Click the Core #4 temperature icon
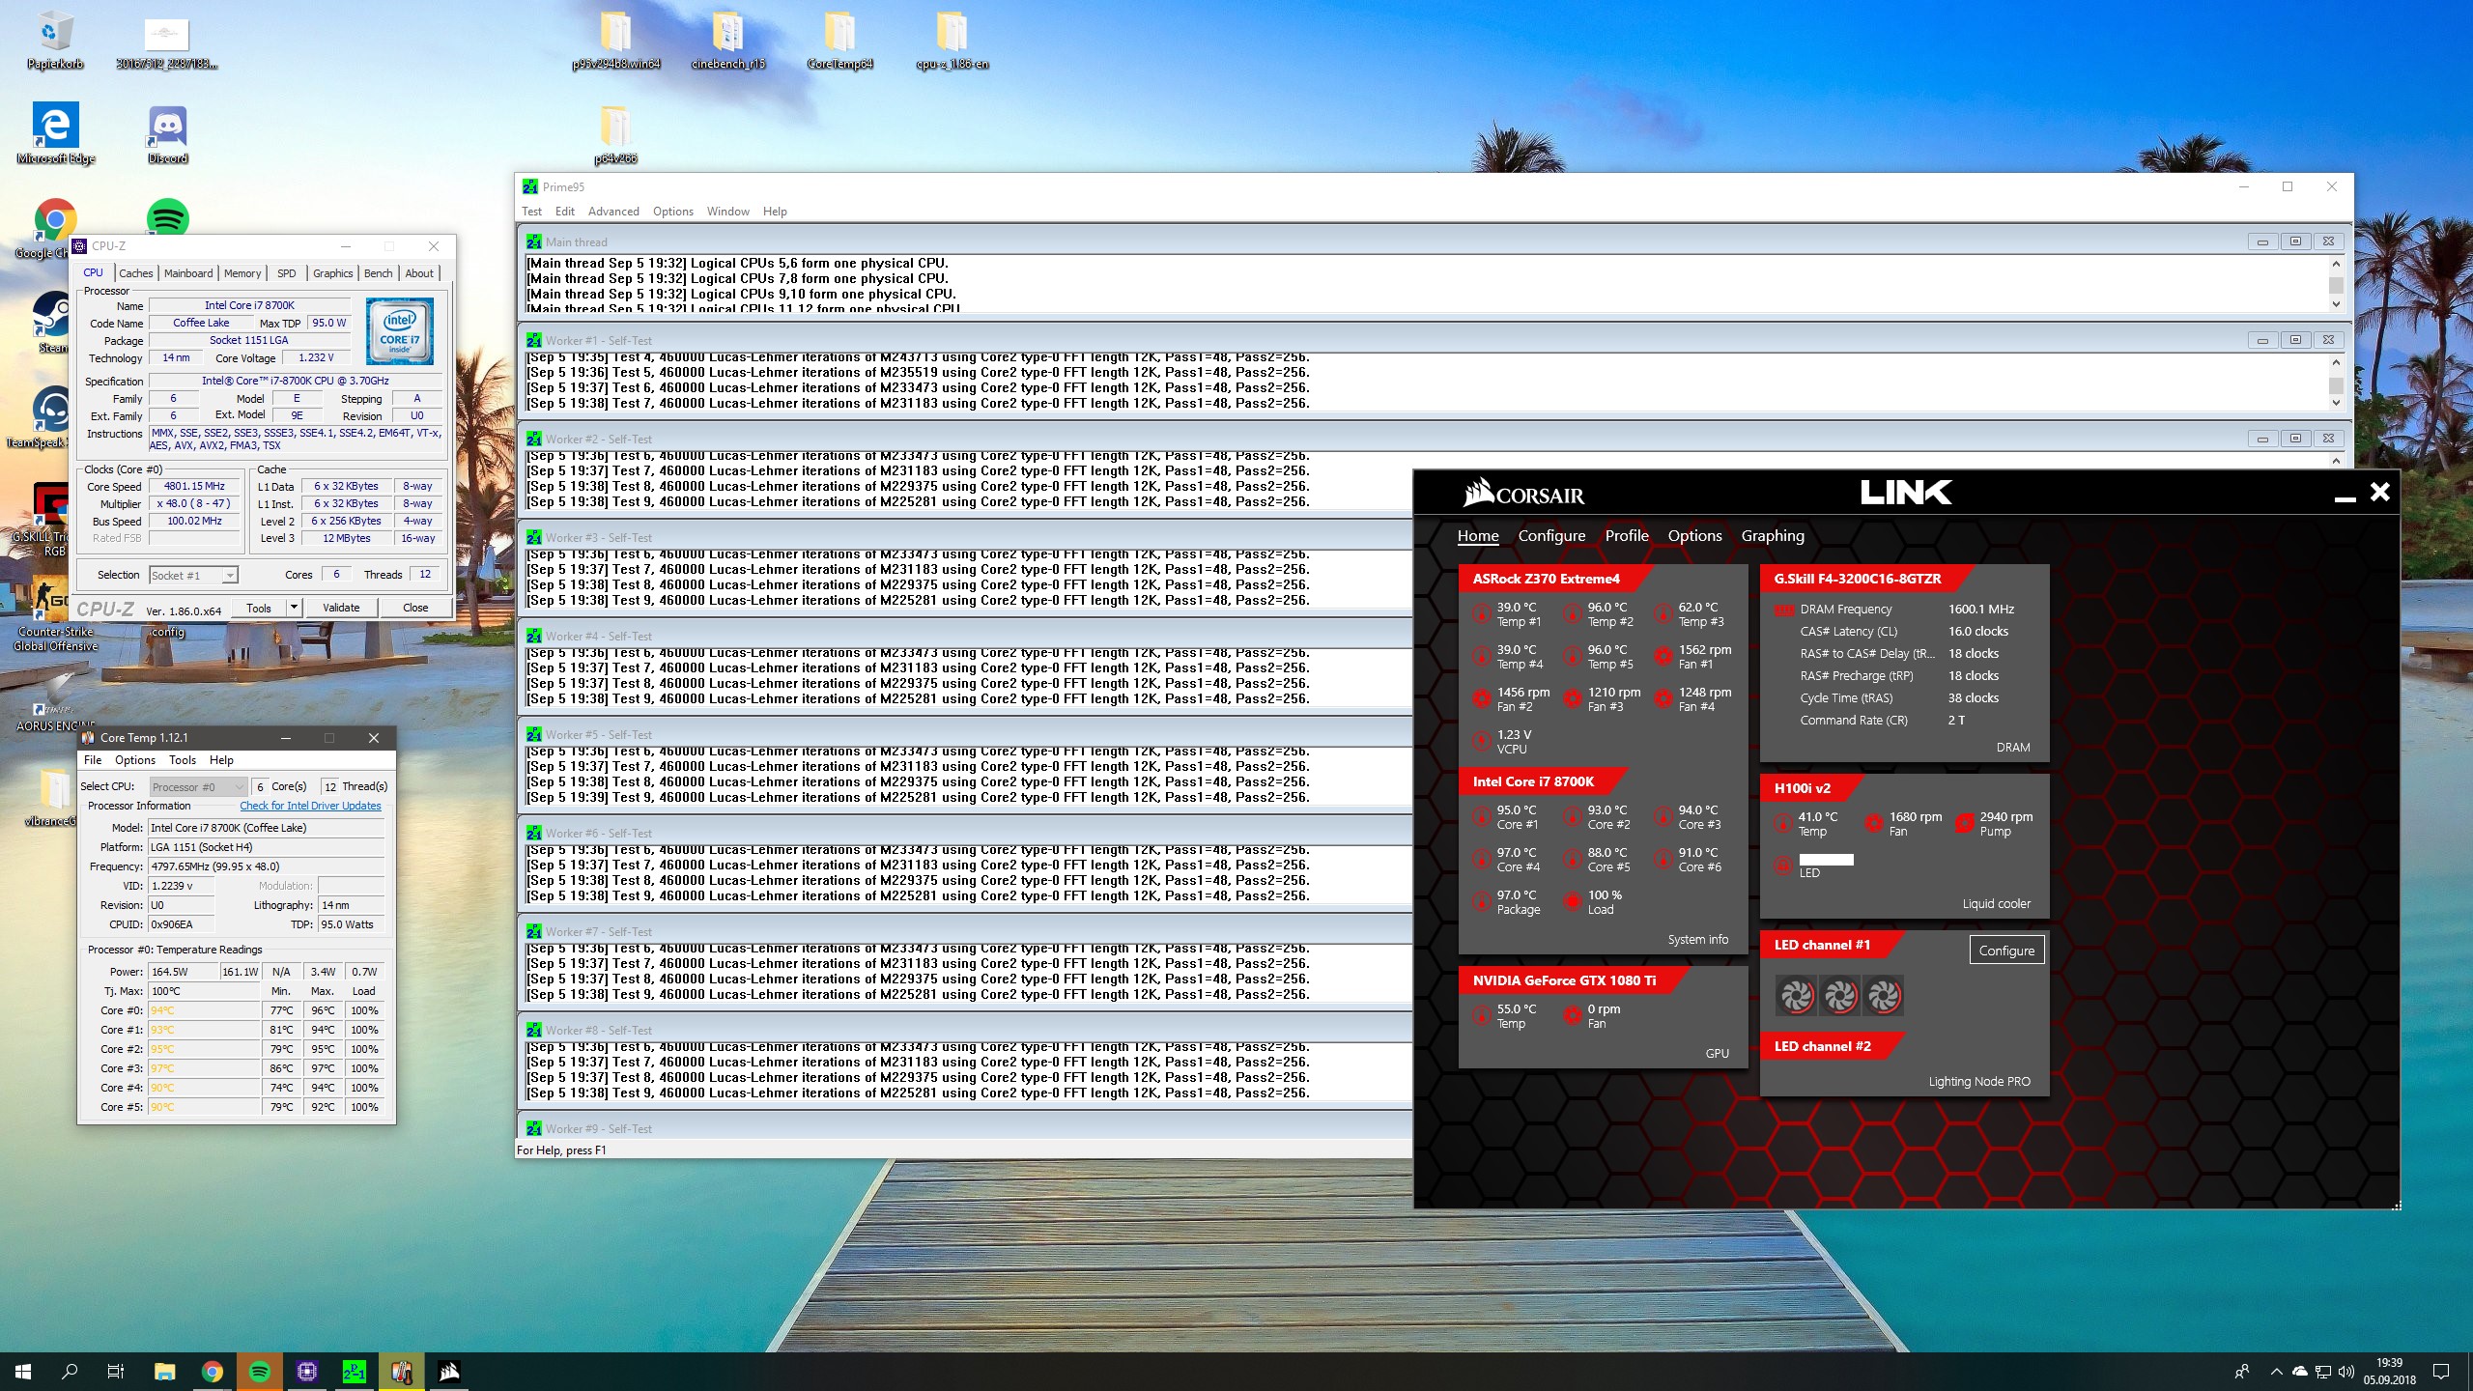2473x1391 pixels. 1481,859
